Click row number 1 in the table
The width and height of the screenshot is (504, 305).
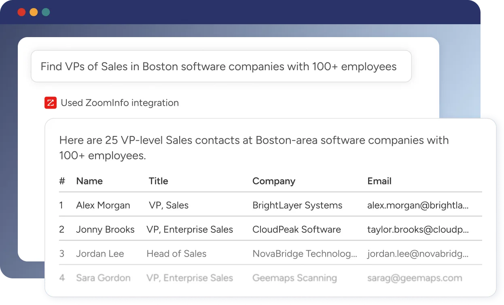pyautogui.click(x=61, y=205)
